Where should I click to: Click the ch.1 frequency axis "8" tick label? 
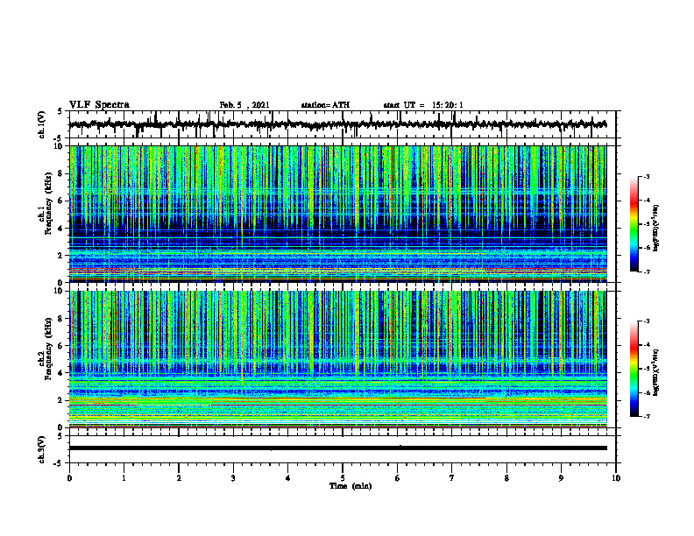click(61, 173)
